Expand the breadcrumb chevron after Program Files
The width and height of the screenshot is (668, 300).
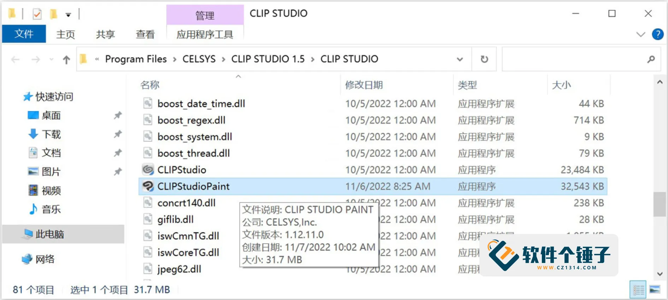tap(175, 59)
